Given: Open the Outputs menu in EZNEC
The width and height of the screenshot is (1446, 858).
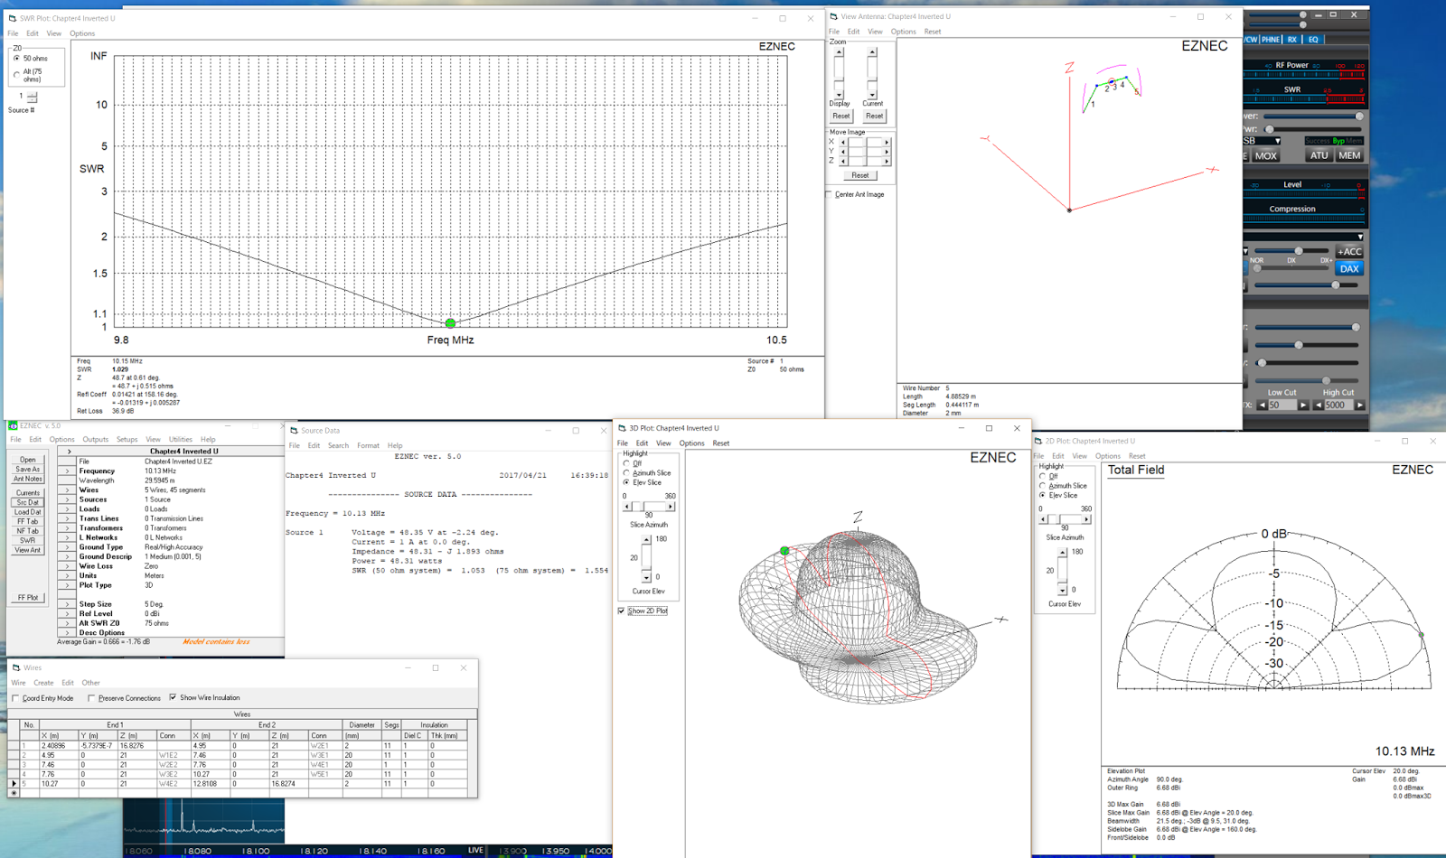Looking at the screenshot, I should pos(95,440).
